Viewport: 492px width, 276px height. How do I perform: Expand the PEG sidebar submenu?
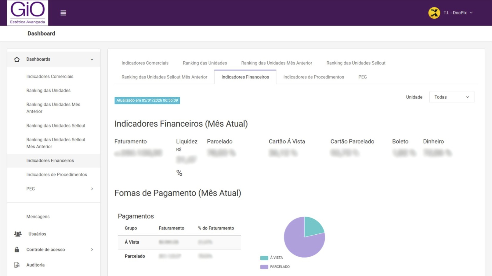point(92,189)
